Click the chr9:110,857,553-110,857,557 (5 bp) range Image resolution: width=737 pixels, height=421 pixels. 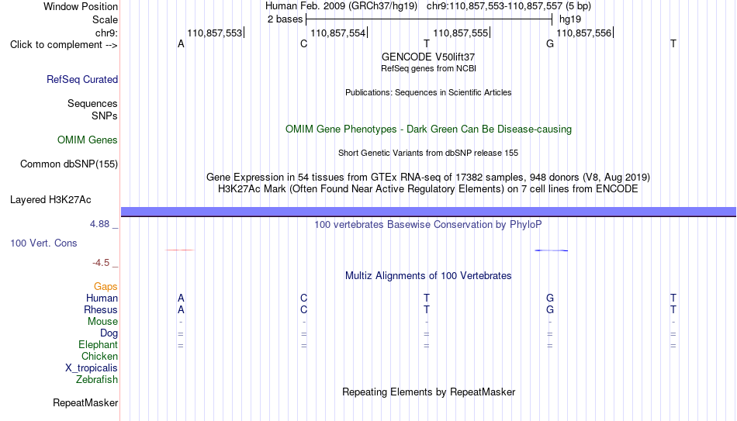pos(509,6)
